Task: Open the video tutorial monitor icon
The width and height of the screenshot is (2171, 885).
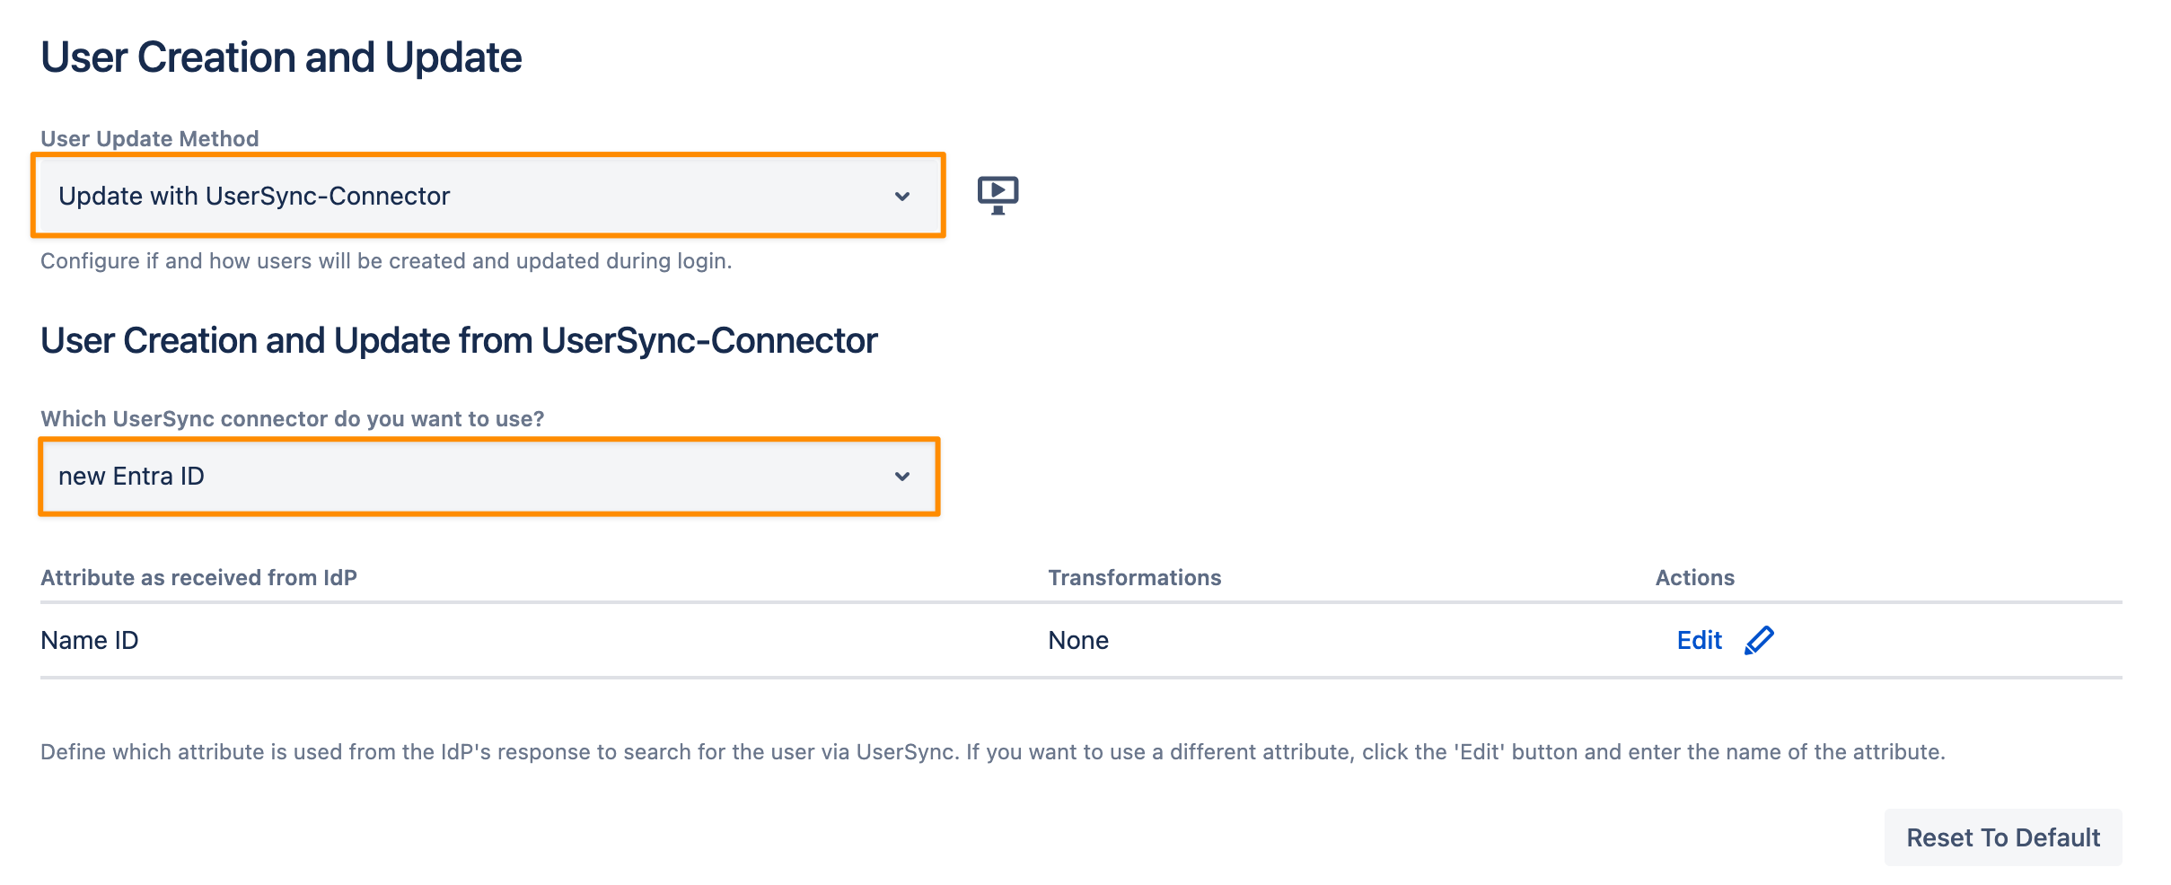Action: point(998,195)
